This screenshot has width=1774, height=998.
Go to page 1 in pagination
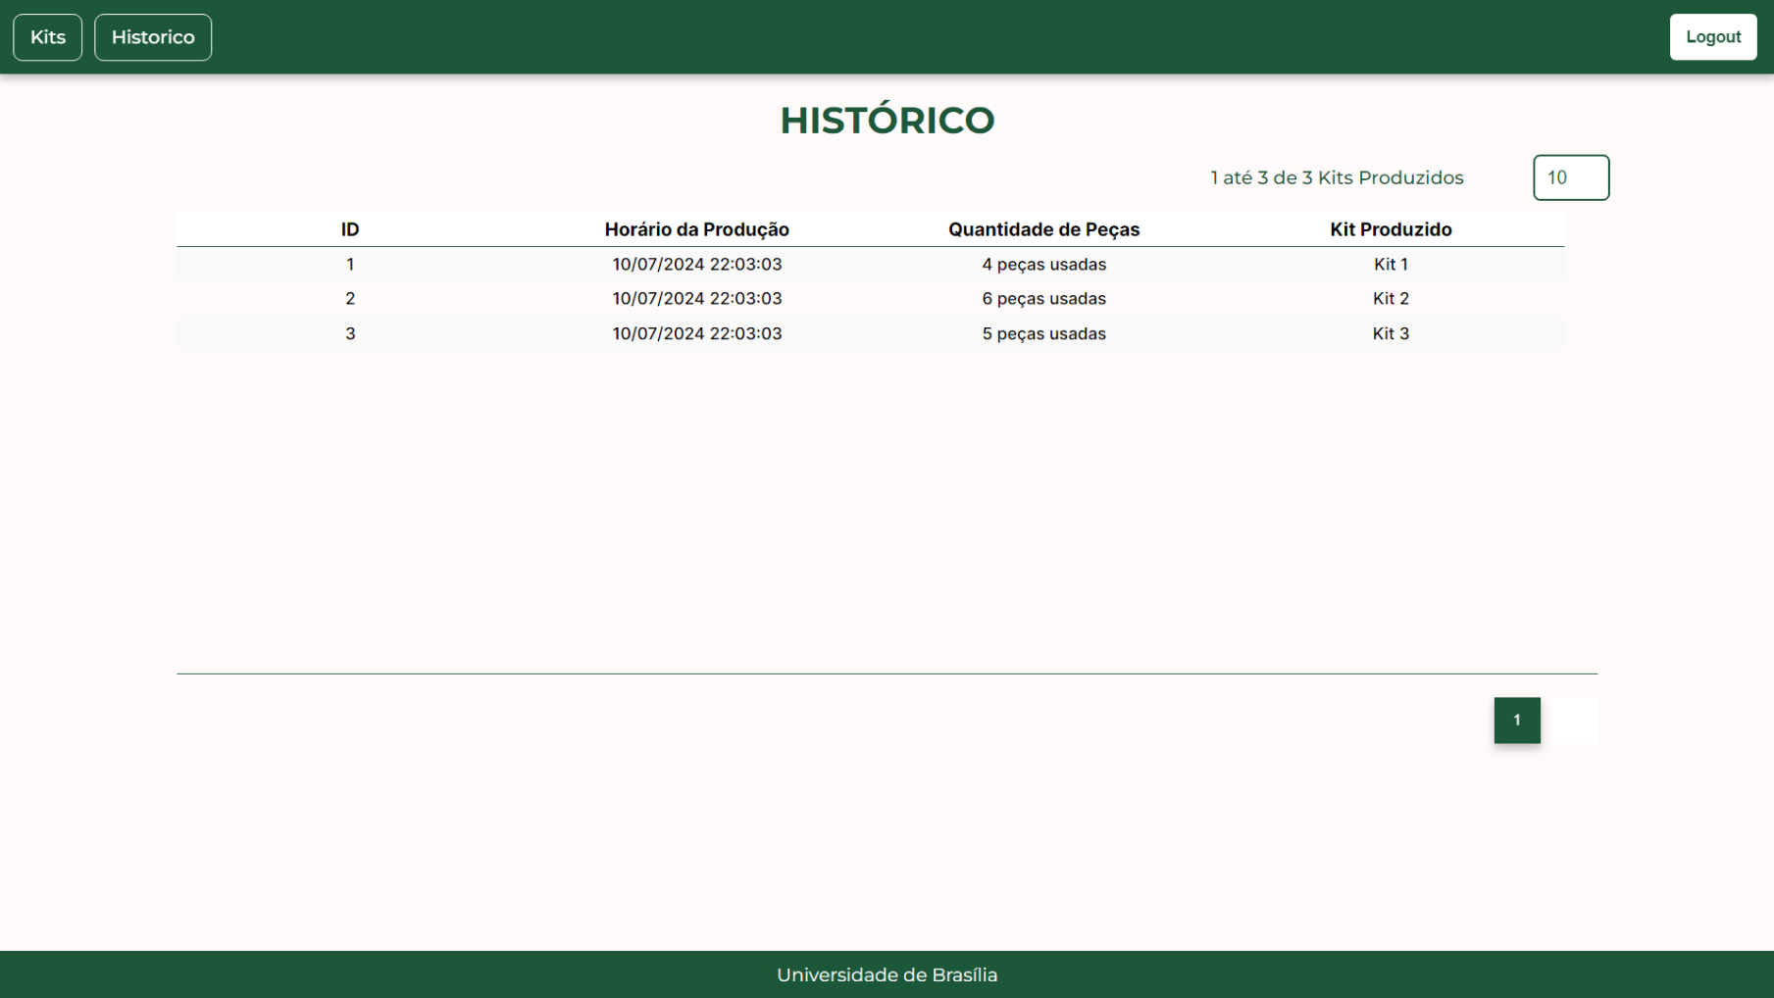pos(1516,721)
